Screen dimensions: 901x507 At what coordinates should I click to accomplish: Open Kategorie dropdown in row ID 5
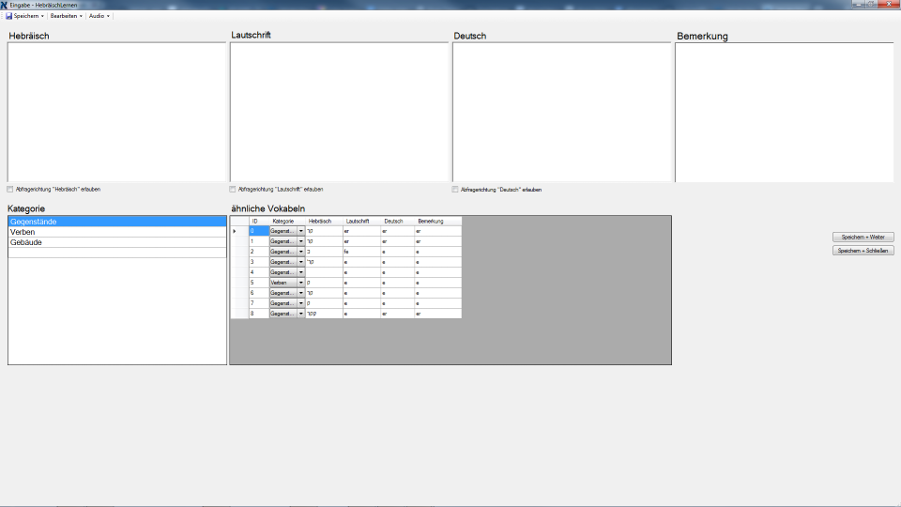tap(301, 283)
